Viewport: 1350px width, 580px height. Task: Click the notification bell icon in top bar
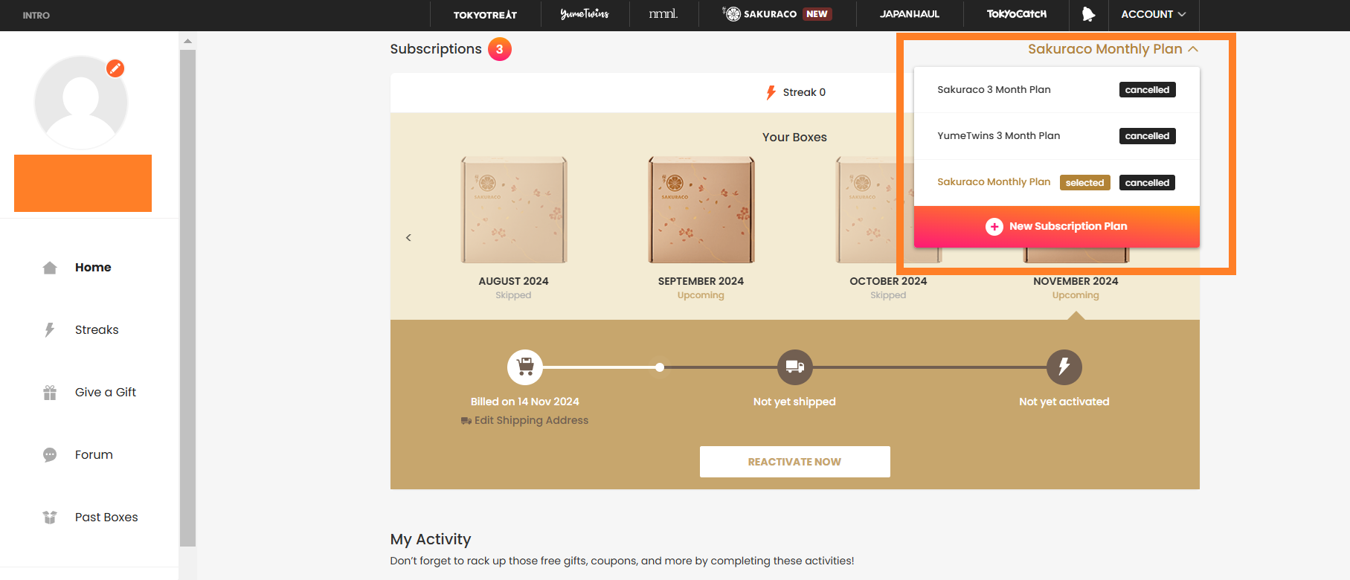pyautogui.click(x=1088, y=14)
